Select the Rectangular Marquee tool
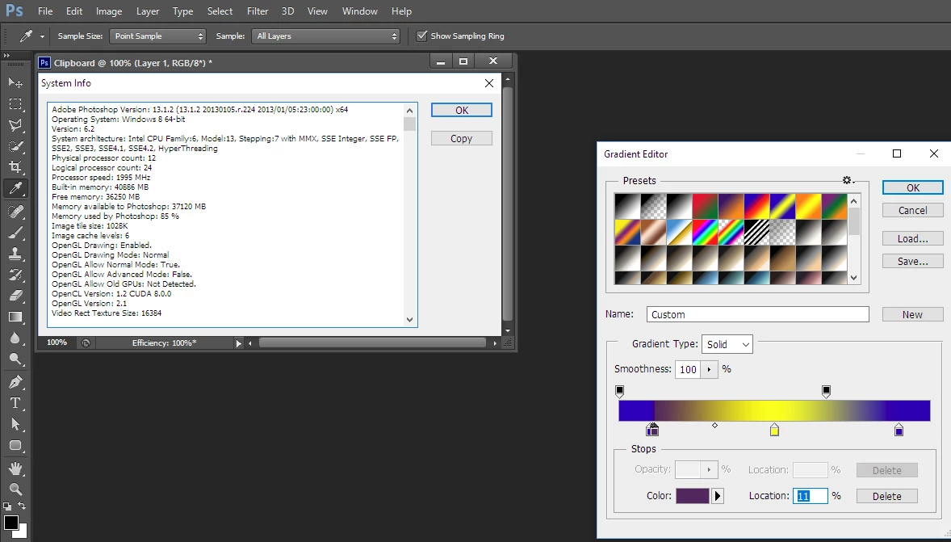The height and width of the screenshot is (542, 951). point(15,103)
